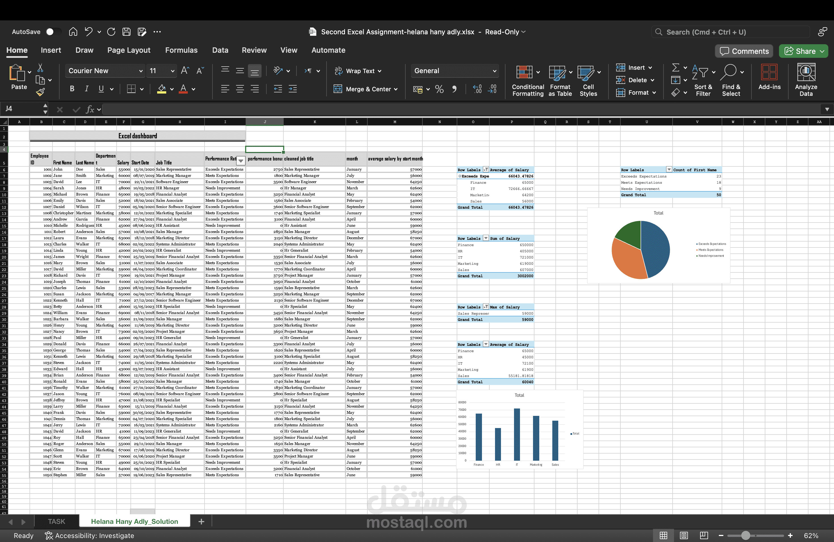Add a new sheet with plus button
834x542 pixels.
(x=201, y=521)
